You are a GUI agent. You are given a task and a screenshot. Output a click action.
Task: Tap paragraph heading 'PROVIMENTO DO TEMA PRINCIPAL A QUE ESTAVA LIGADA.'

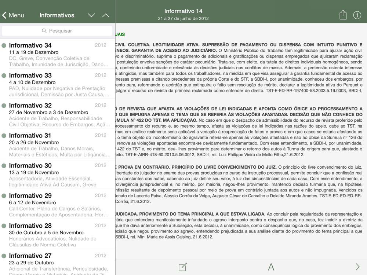click(x=202, y=214)
